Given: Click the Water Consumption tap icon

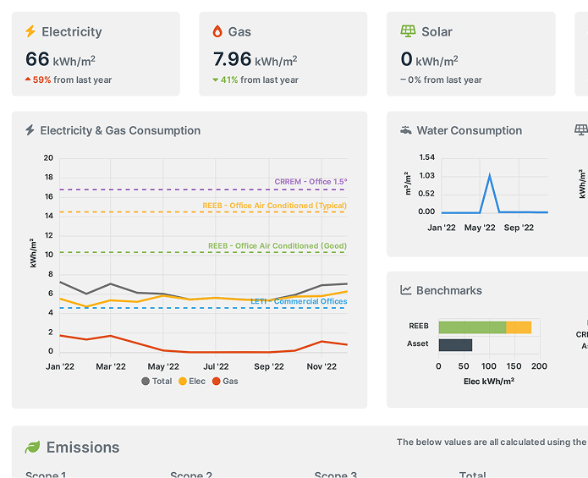Looking at the screenshot, I should [x=406, y=130].
